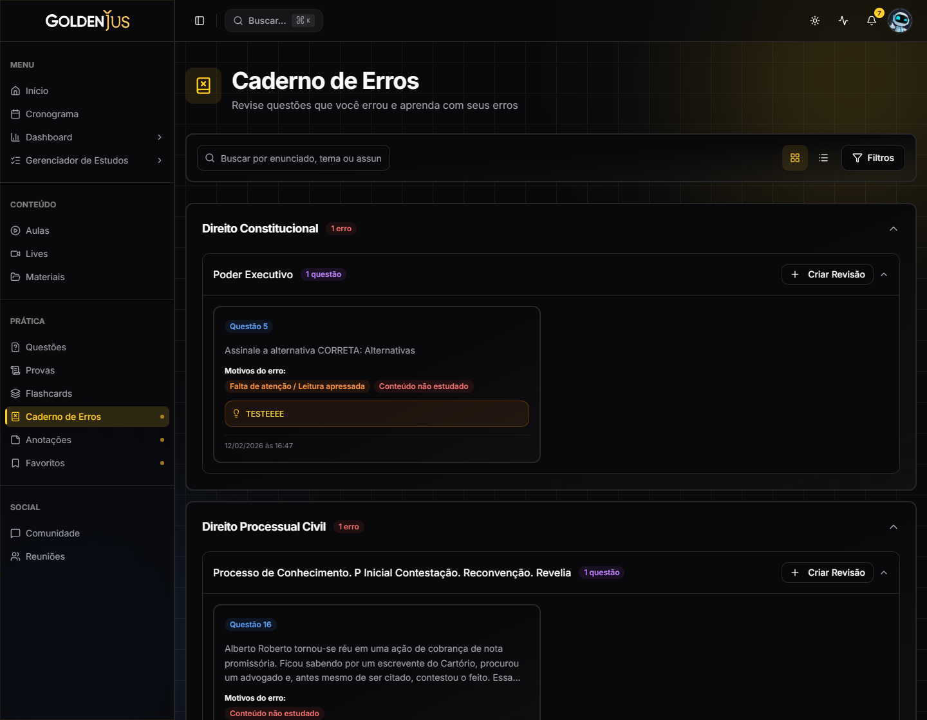Click the Anotações note icon
The height and width of the screenshot is (720, 927).
point(15,440)
